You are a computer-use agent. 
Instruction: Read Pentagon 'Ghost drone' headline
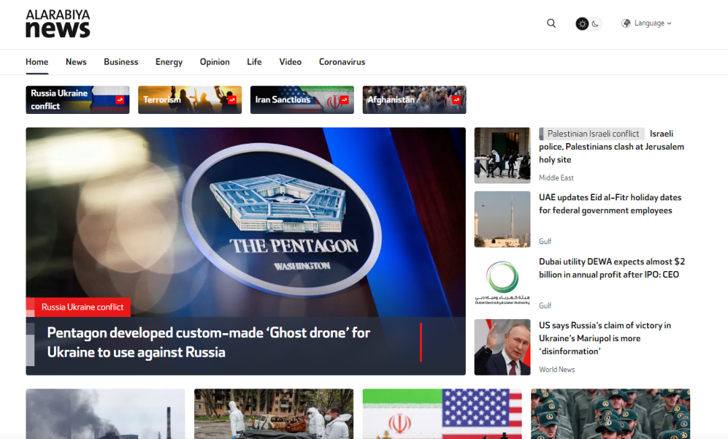(208, 343)
